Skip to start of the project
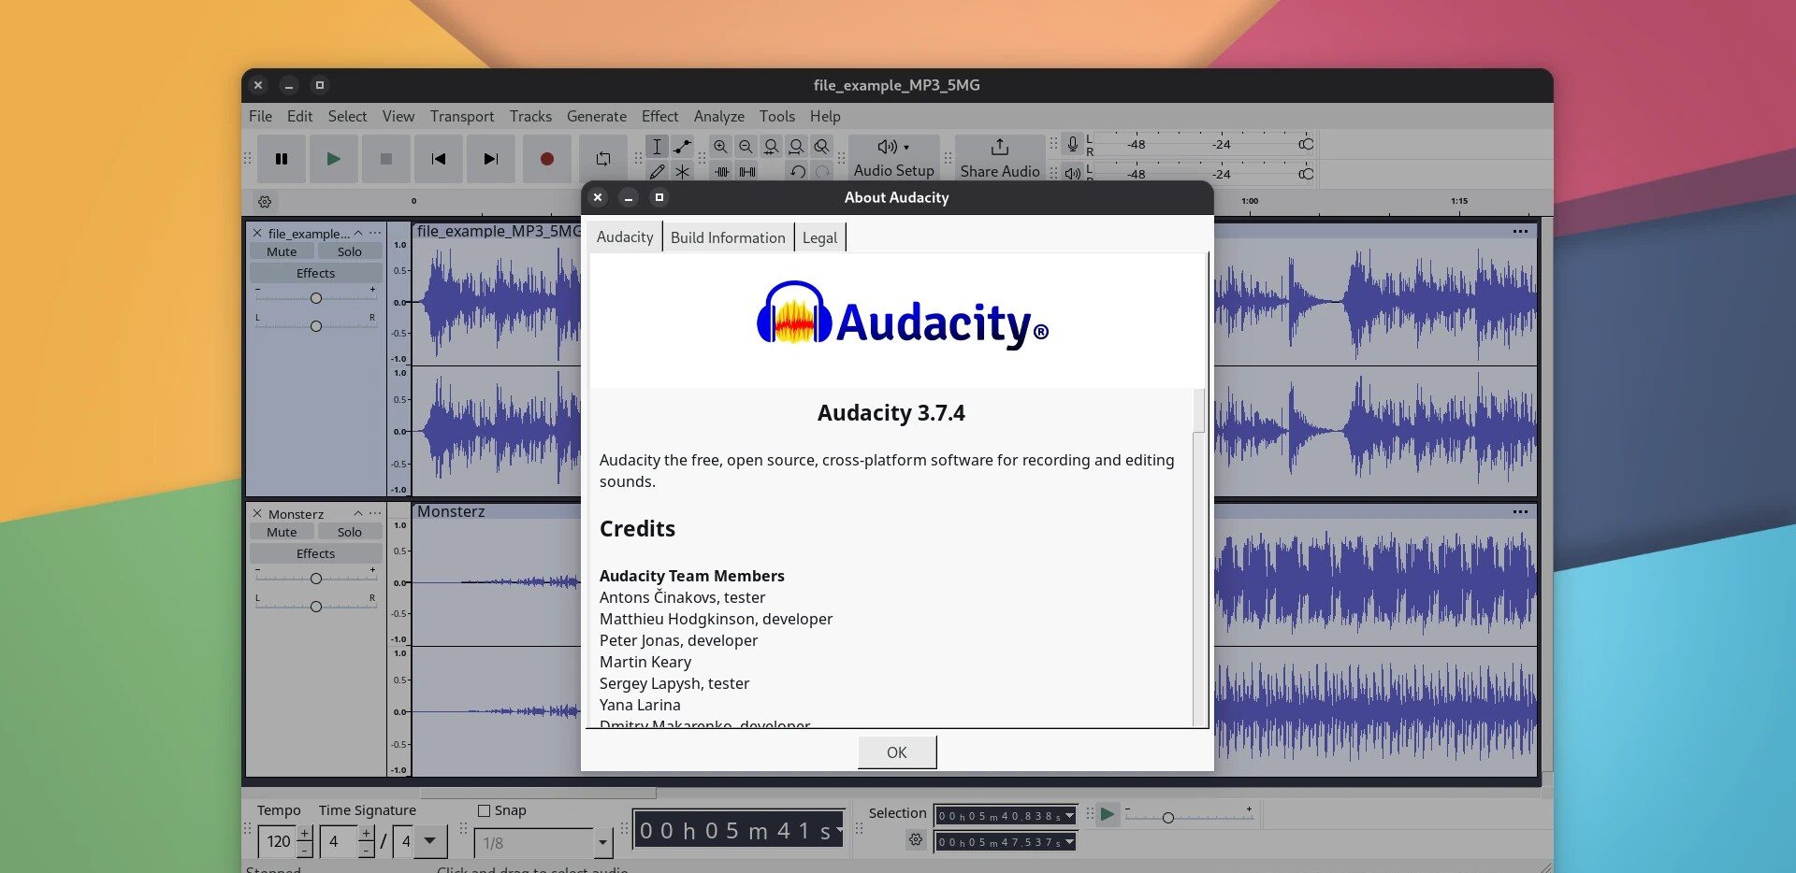Image resolution: width=1796 pixels, height=873 pixels. (x=438, y=159)
